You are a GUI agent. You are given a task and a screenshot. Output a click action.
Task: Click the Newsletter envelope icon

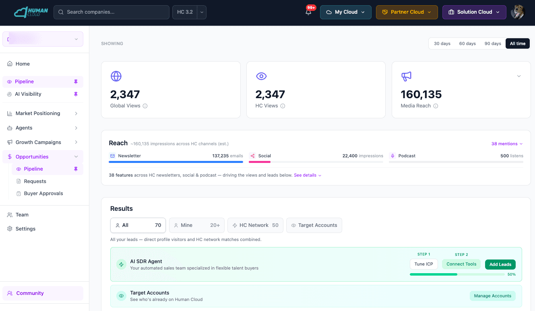click(x=112, y=156)
